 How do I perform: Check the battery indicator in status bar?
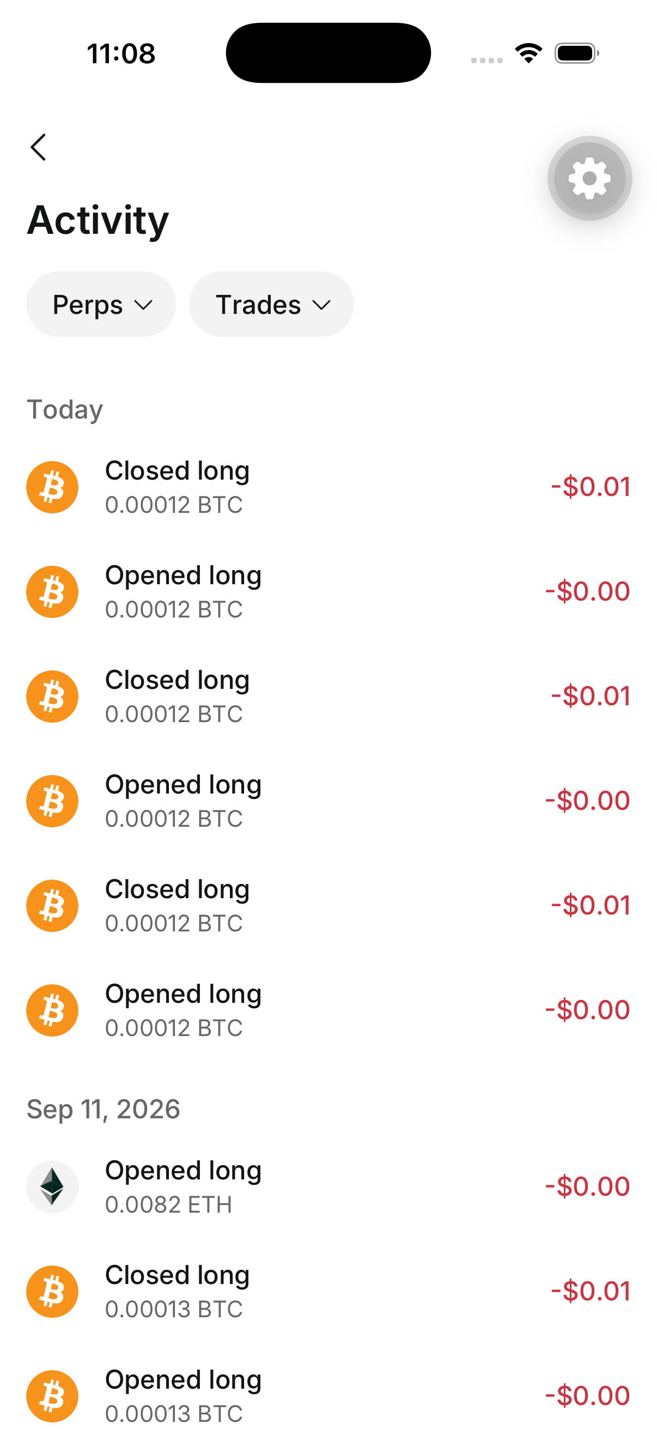pos(576,53)
